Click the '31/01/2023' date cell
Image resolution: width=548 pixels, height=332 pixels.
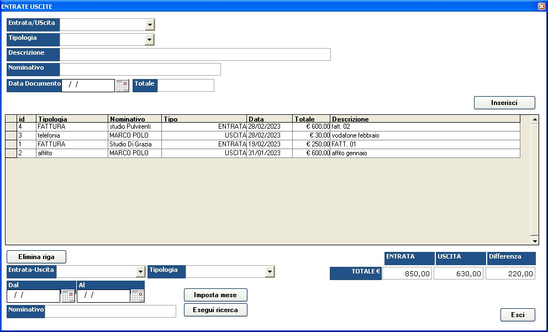[x=270, y=153]
